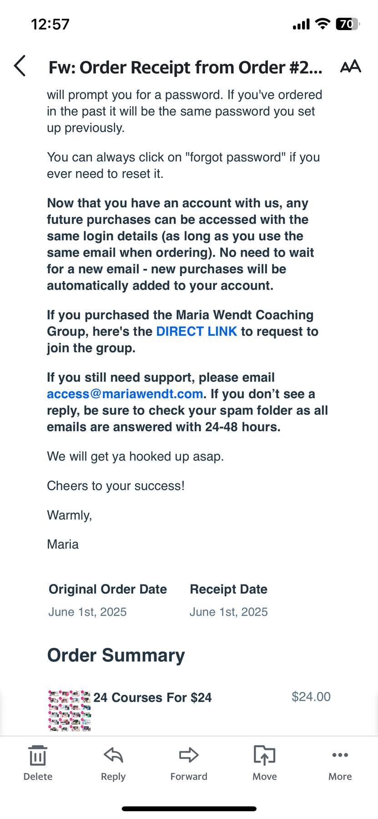Tap the 12:57 clock in status bar
Screen dimensions: 378x819
click(50, 24)
